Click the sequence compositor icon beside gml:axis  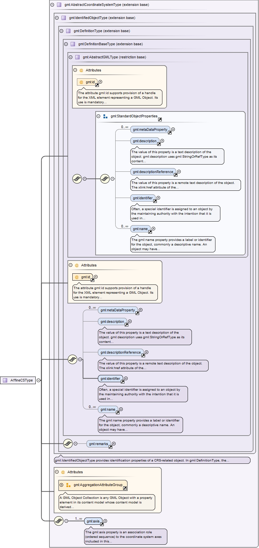(x=59, y=521)
